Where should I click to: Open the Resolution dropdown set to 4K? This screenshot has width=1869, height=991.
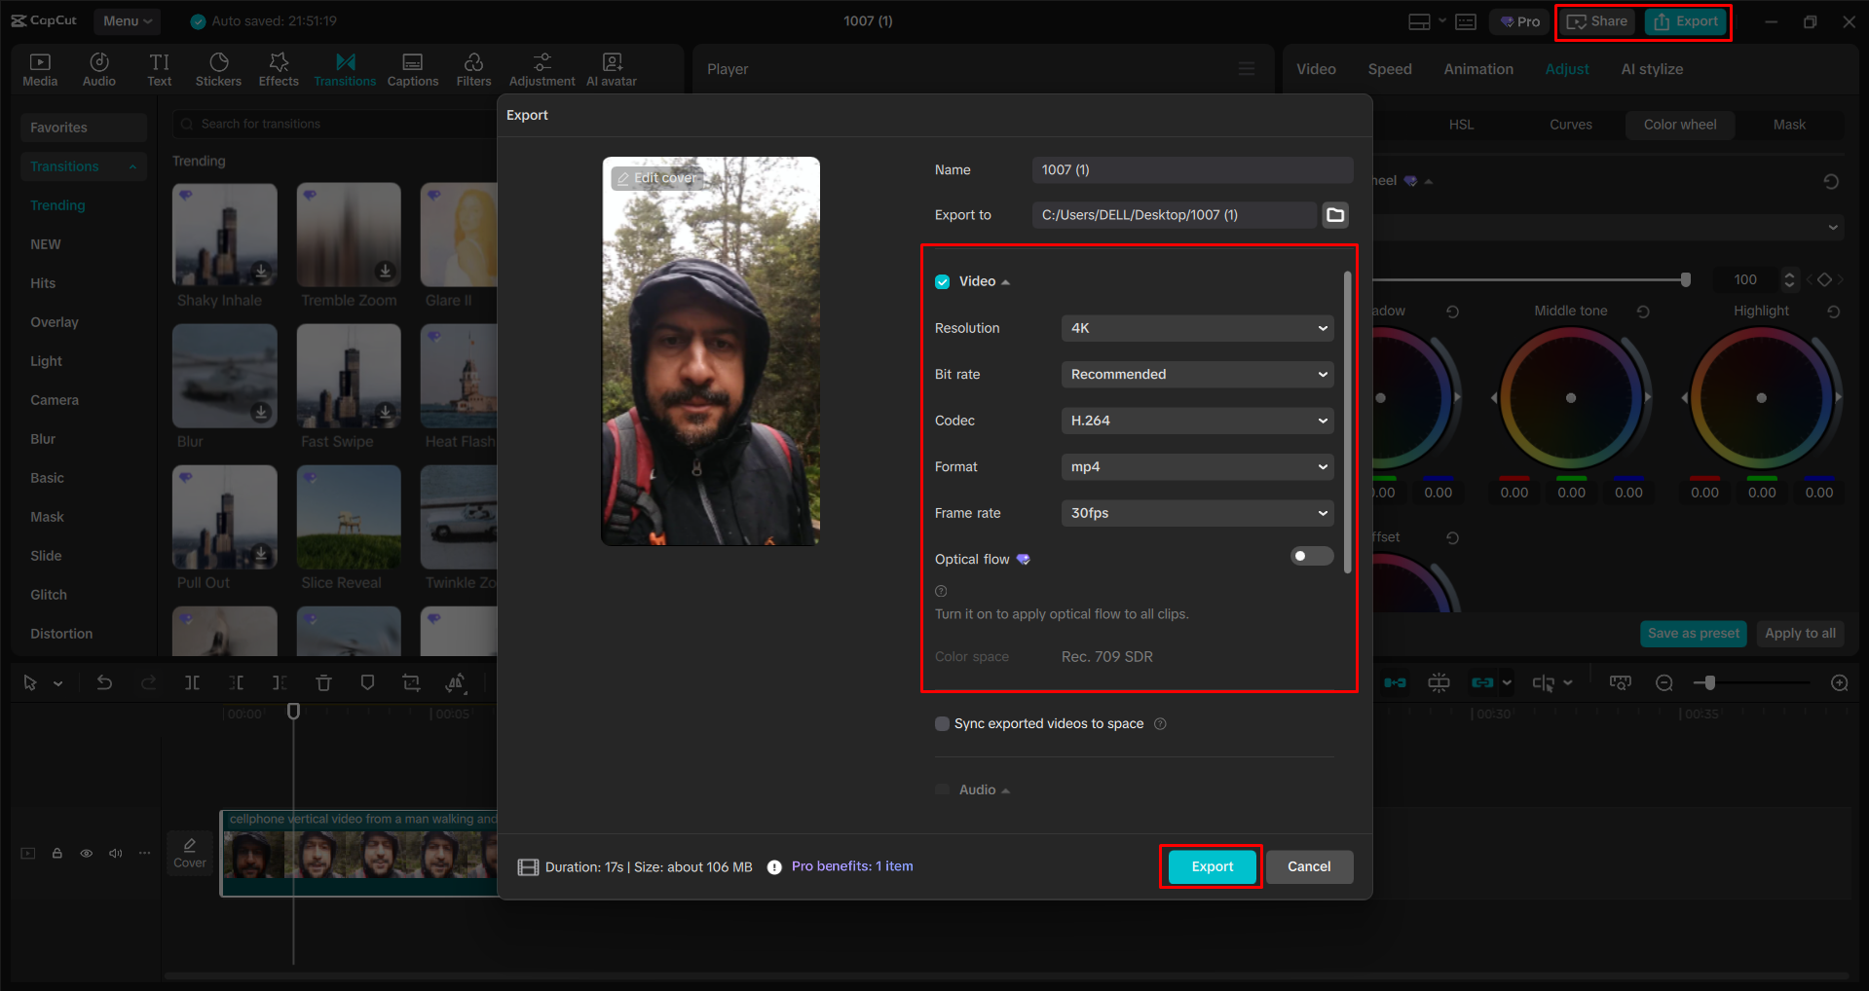pyautogui.click(x=1196, y=328)
